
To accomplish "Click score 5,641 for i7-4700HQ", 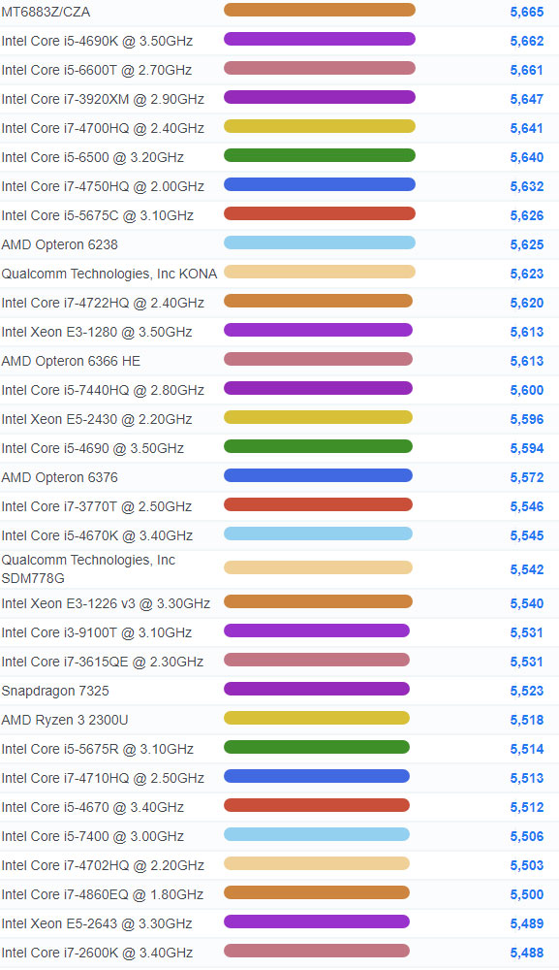I will [527, 128].
